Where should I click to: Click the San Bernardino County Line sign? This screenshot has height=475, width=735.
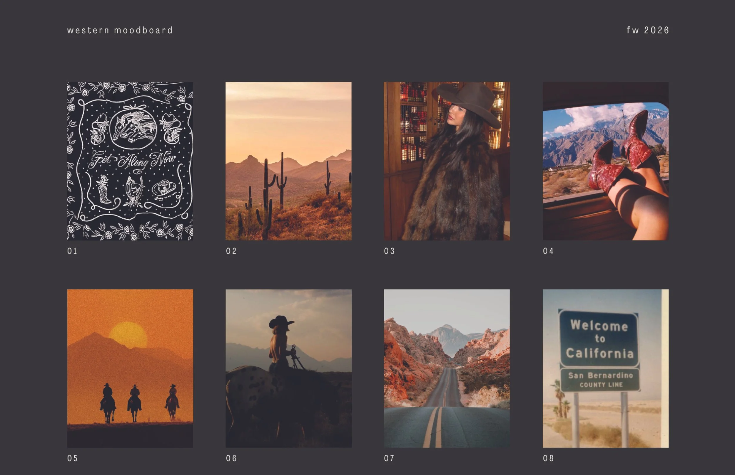[x=600, y=380]
